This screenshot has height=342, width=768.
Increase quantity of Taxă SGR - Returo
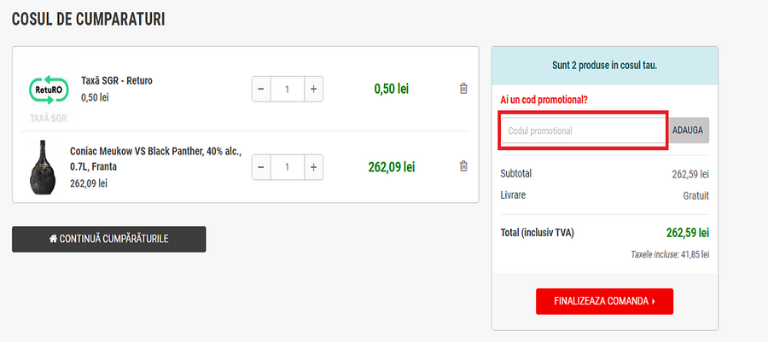click(x=313, y=89)
